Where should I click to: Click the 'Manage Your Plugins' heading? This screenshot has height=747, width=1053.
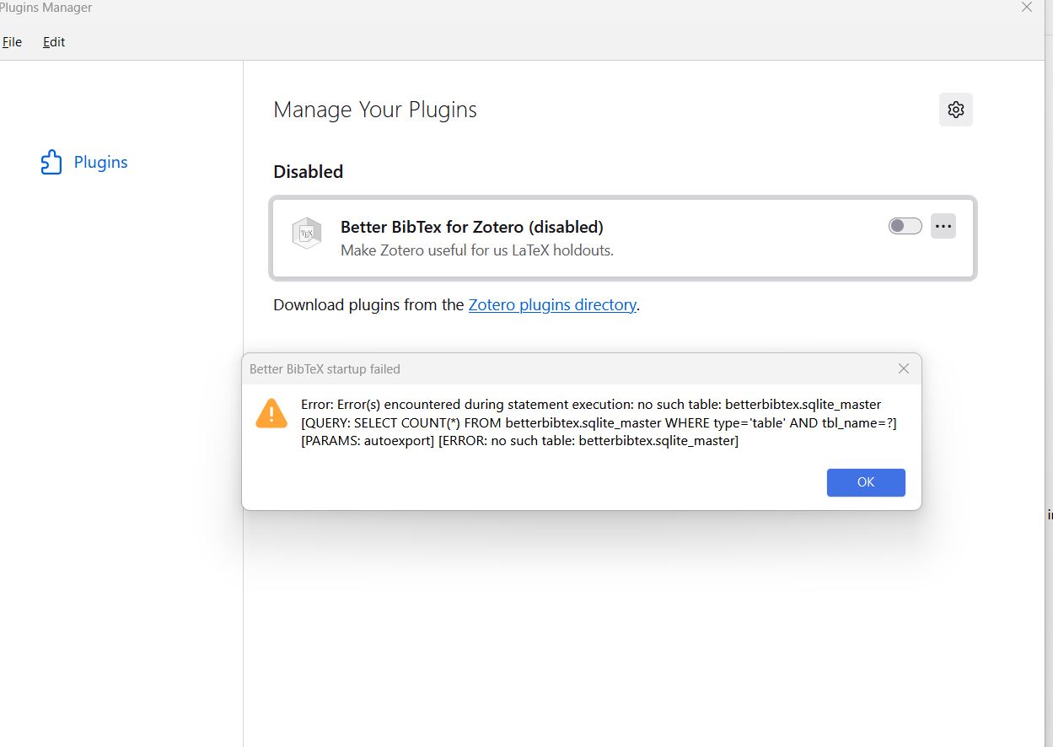click(375, 110)
